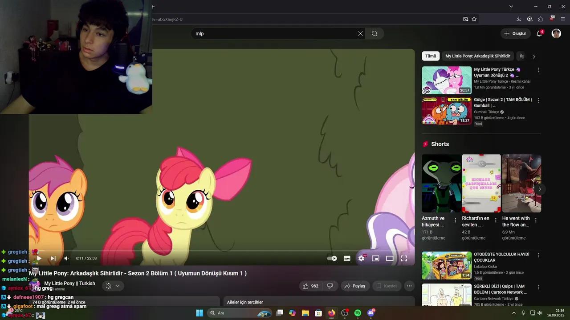Open options for Richard'ın short
The height and width of the screenshot is (320, 570).
pyautogui.click(x=495, y=220)
